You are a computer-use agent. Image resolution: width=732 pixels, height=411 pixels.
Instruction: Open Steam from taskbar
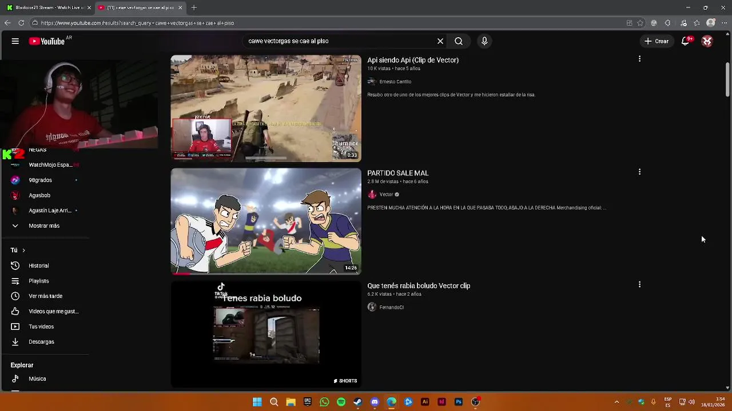tap(358, 402)
